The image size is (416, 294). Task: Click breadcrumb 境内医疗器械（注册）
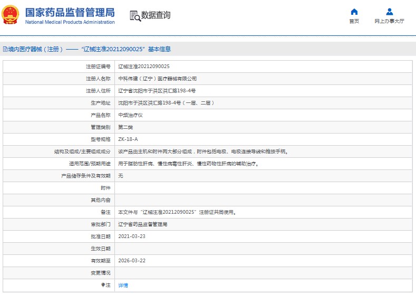36,49
